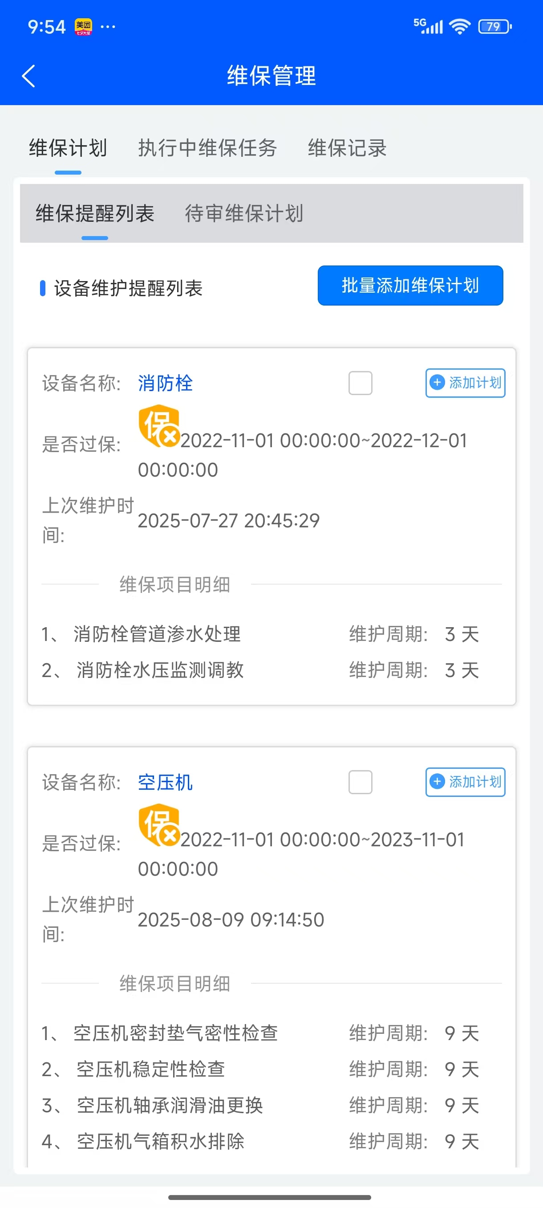543x1208 pixels.
Task: Tap the three-dots notification overflow in status bar
Action: (x=108, y=27)
